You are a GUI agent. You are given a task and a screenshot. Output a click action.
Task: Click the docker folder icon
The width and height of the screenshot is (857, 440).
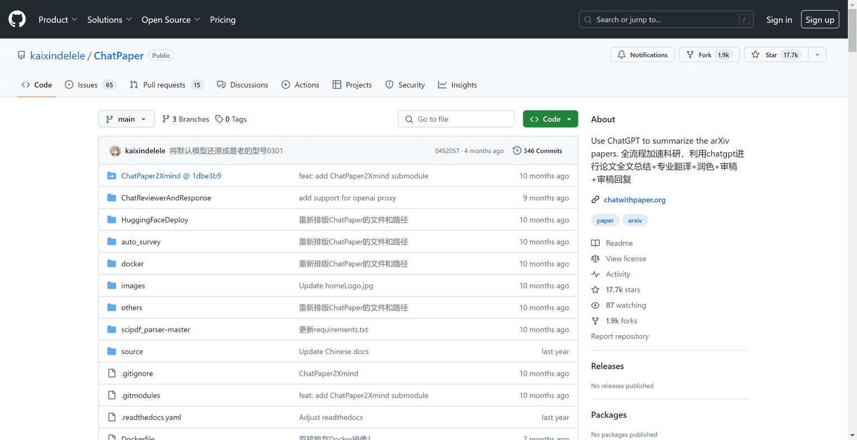point(112,263)
